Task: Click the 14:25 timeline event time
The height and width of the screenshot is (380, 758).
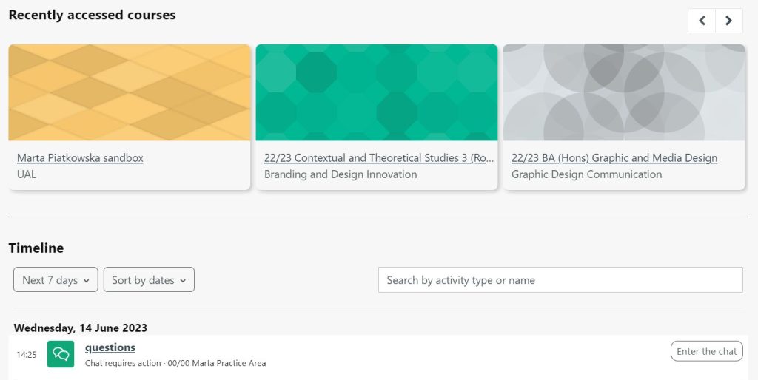Action: 27,355
